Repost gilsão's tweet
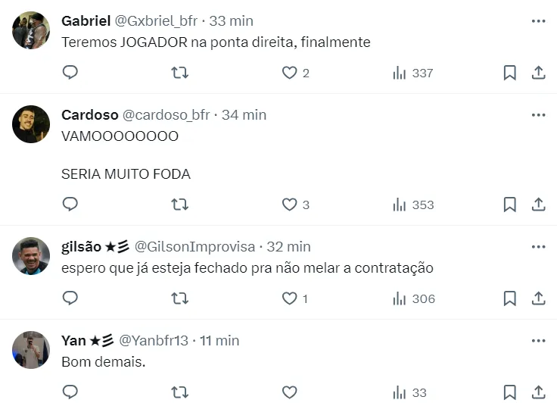557x403 pixels. (x=179, y=298)
